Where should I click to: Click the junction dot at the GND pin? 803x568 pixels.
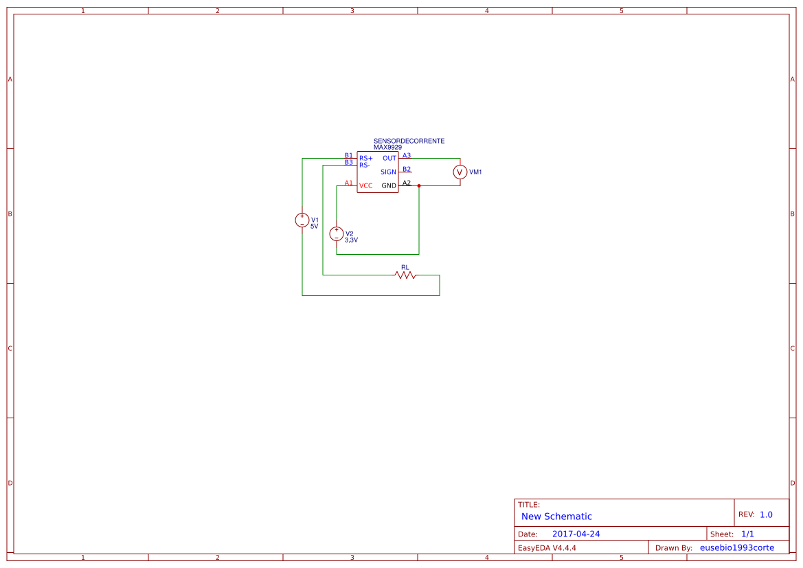(x=419, y=185)
